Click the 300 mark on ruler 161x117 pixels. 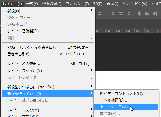pos(117,31)
